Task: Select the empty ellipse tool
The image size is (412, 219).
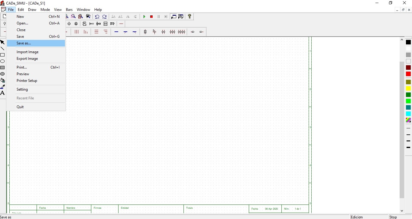Action: tap(2, 61)
